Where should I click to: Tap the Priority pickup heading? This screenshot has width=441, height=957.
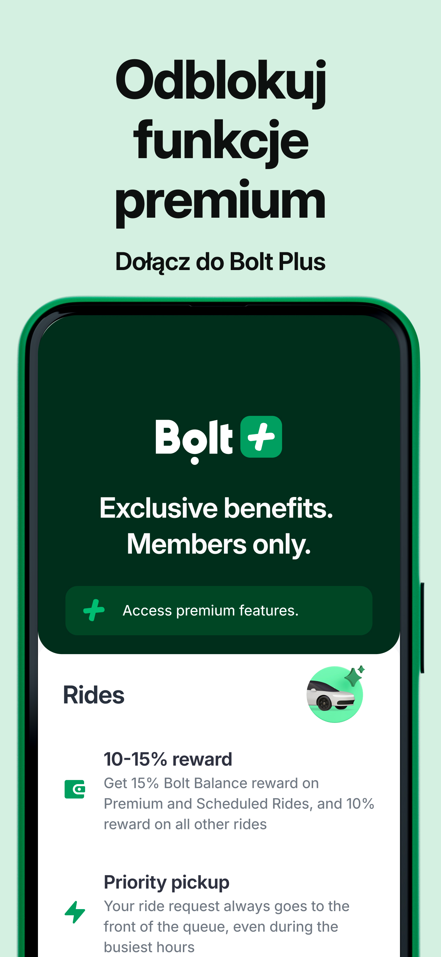tap(166, 882)
